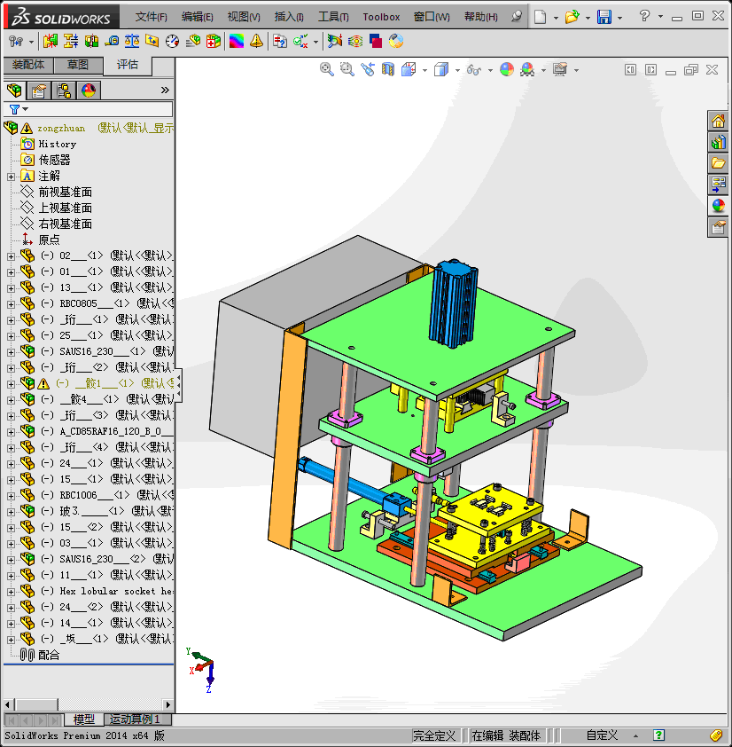Open the 文件(F) menu
The image size is (732, 747).
click(151, 17)
